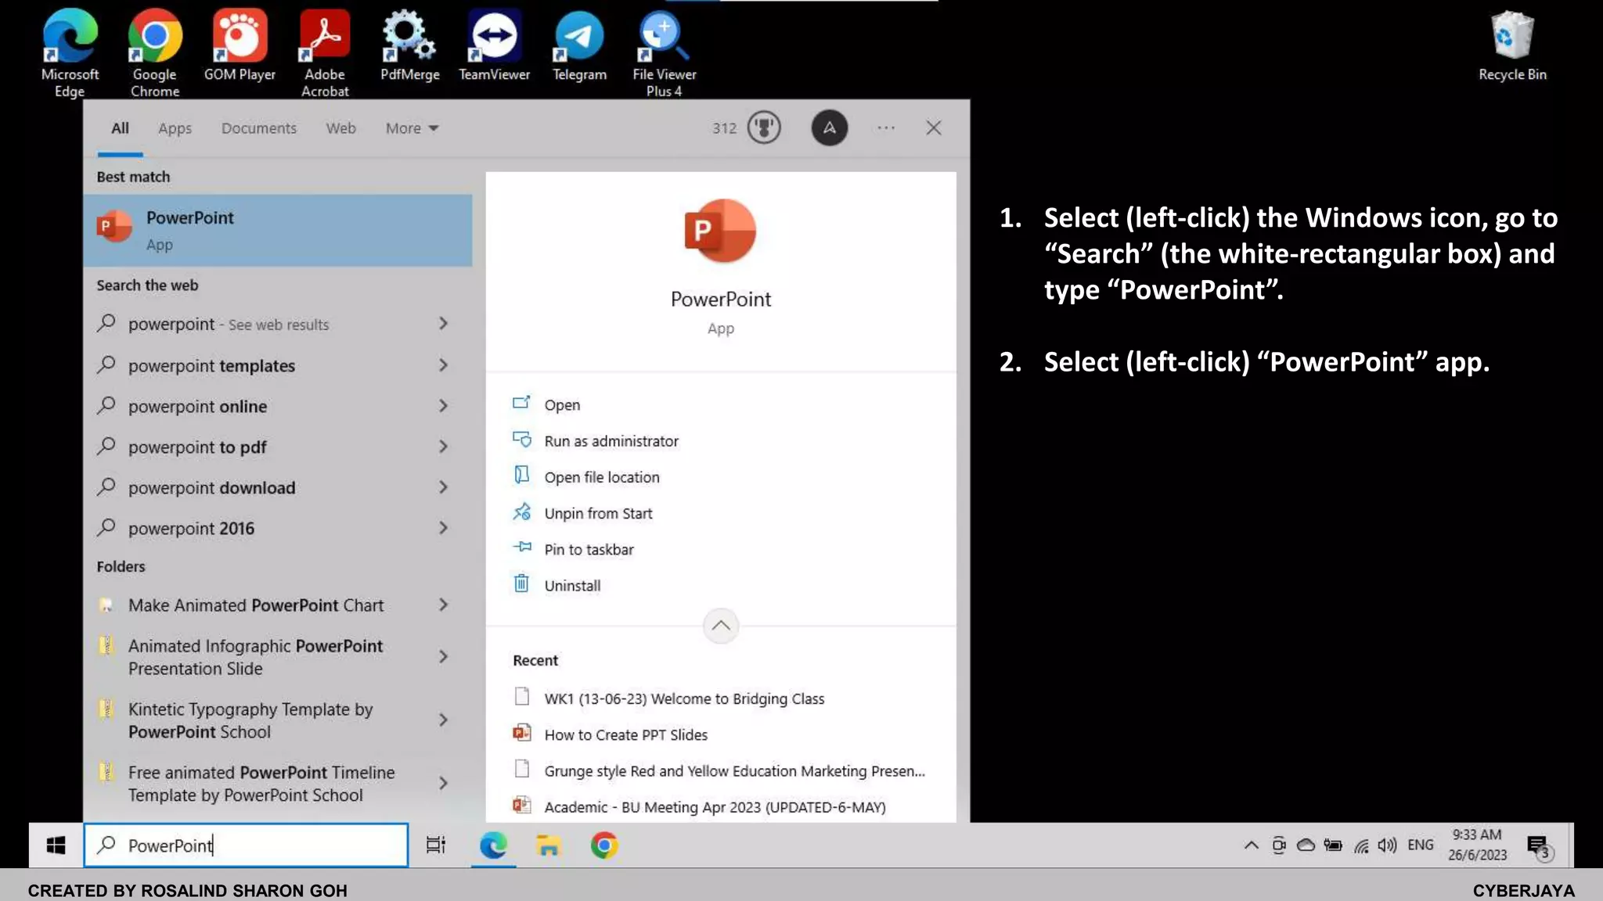1603x901 pixels.
Task: Open recent How to Create PPT Slides
Action: pyautogui.click(x=625, y=734)
